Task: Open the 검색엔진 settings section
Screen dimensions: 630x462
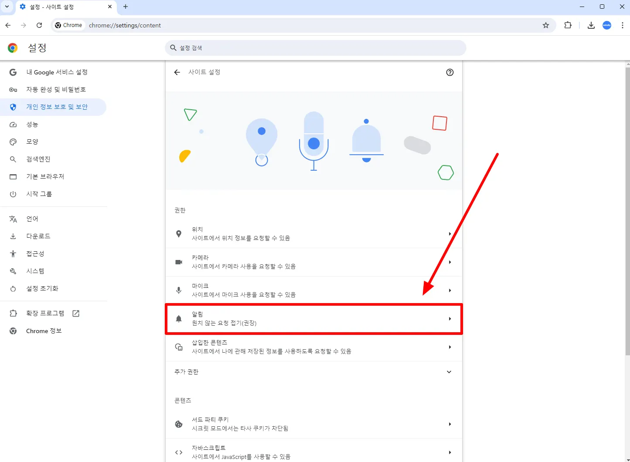Action: (53, 159)
